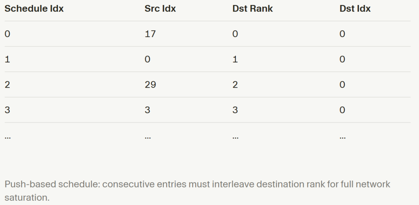Click the Schedule Idx column header
This screenshot has width=419, height=205.
pos(34,9)
